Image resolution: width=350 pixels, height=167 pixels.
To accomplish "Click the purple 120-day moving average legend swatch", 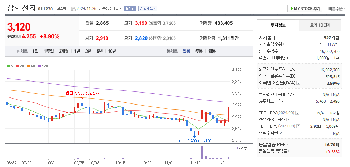I will (x=39, y=66).
